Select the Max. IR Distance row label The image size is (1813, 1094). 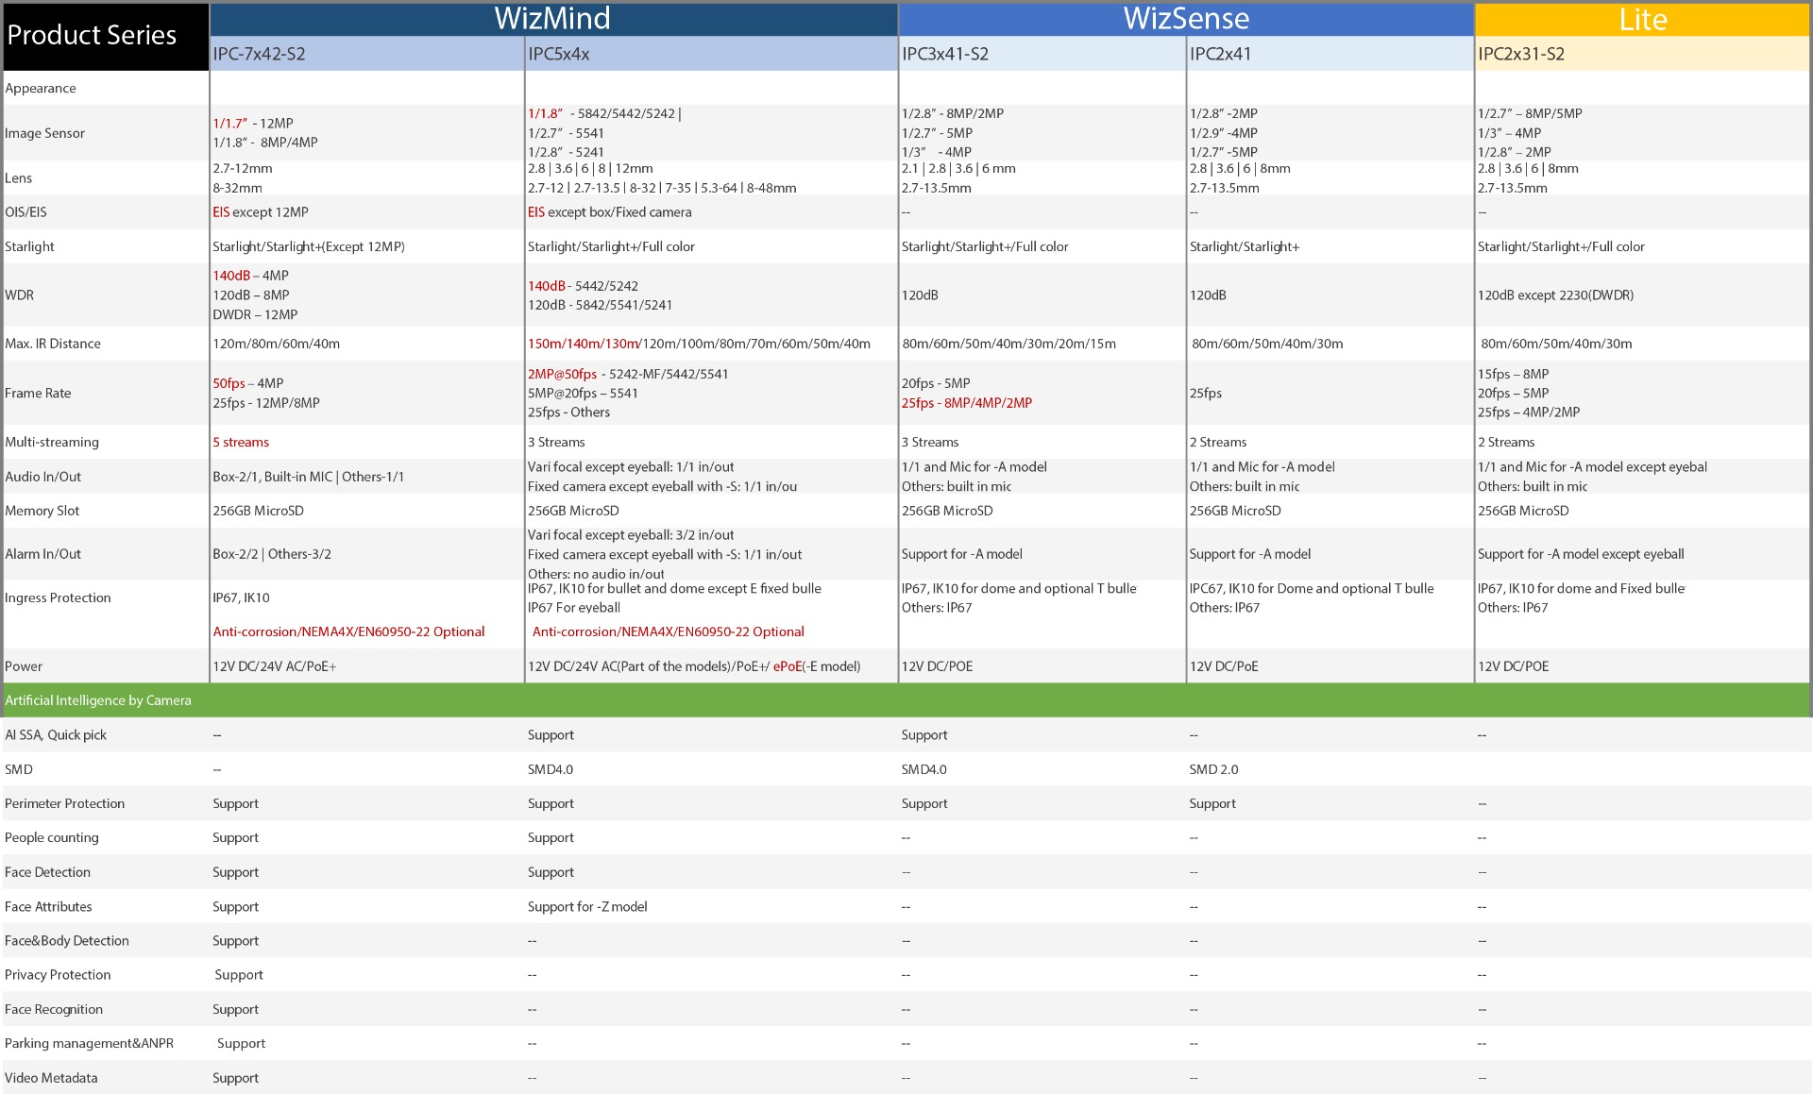coord(53,344)
